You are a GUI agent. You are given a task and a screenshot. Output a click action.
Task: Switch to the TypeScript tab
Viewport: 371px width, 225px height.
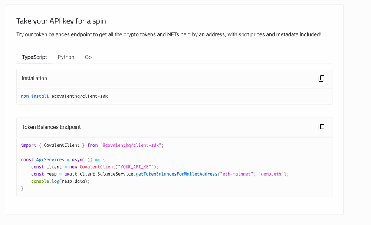click(34, 57)
